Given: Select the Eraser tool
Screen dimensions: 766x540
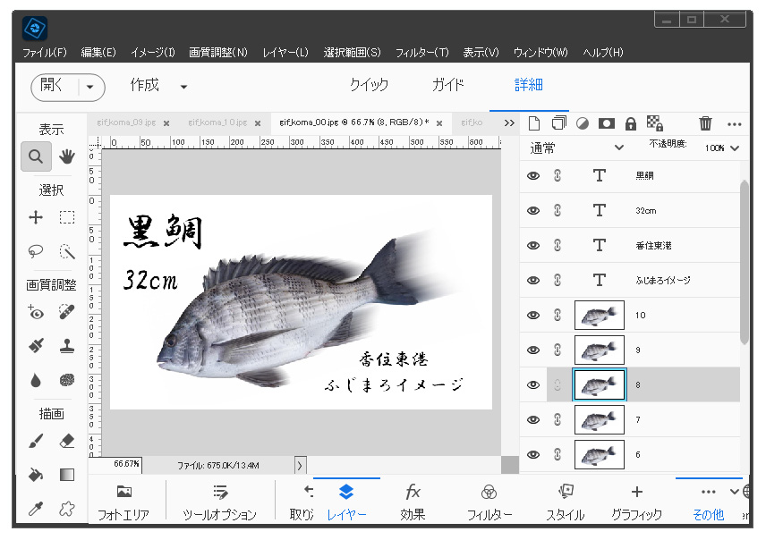Looking at the screenshot, I should pyautogui.click(x=67, y=440).
